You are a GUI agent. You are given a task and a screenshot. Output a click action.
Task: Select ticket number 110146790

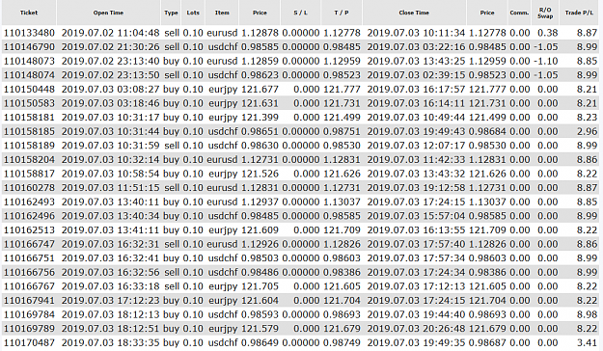tap(29, 47)
